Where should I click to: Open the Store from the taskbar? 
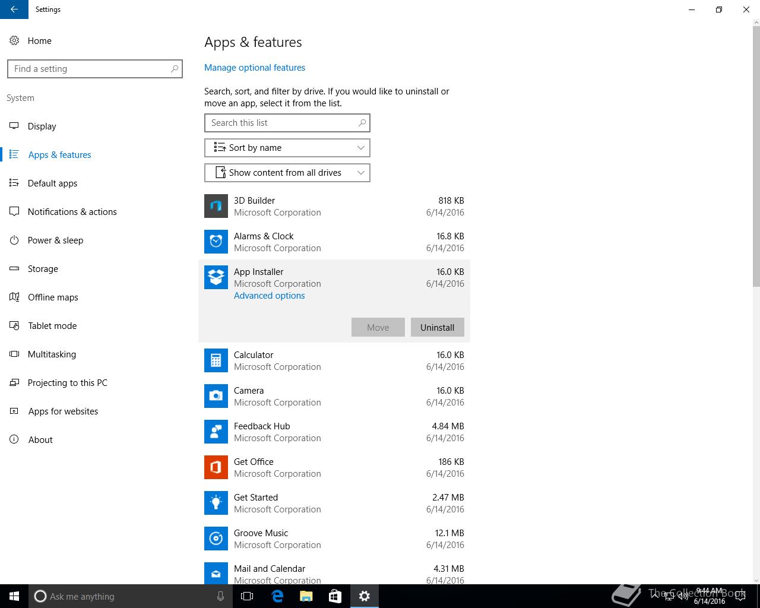[335, 596]
